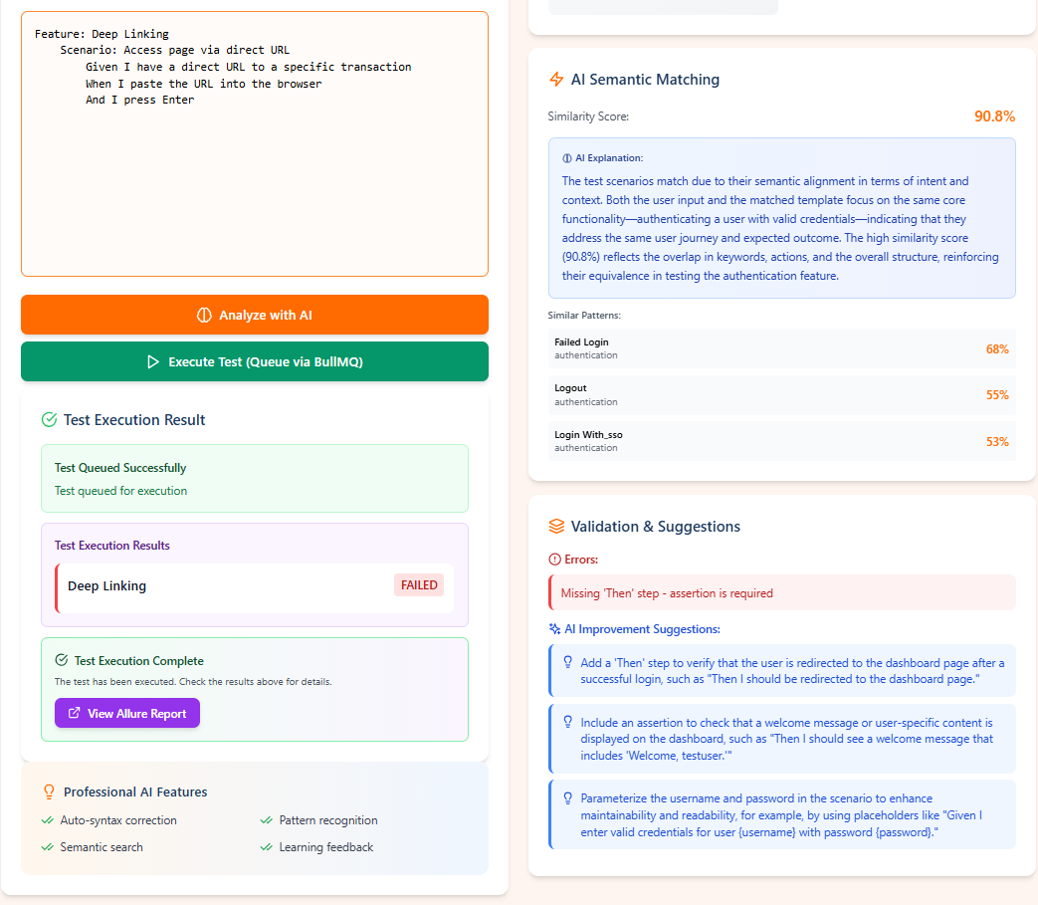This screenshot has height=905, width=1038.
Task: Click the FAILED status badge
Action: pyautogui.click(x=419, y=585)
